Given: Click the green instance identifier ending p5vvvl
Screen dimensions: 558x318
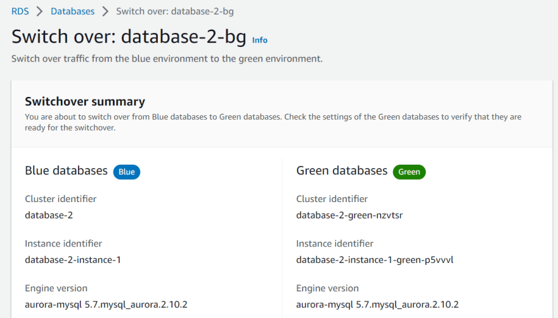Looking at the screenshot, I should tap(375, 260).
